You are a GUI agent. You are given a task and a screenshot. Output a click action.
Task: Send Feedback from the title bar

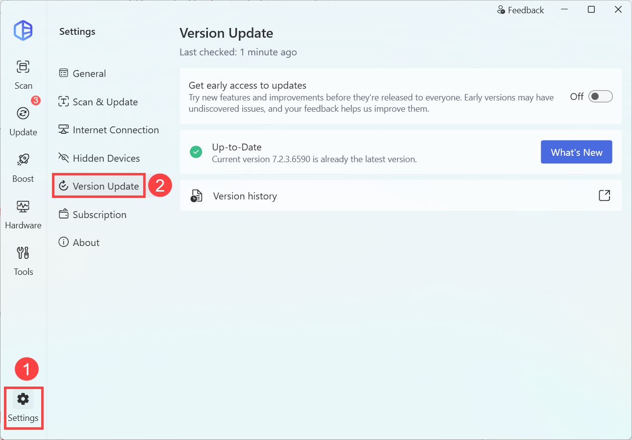[520, 10]
